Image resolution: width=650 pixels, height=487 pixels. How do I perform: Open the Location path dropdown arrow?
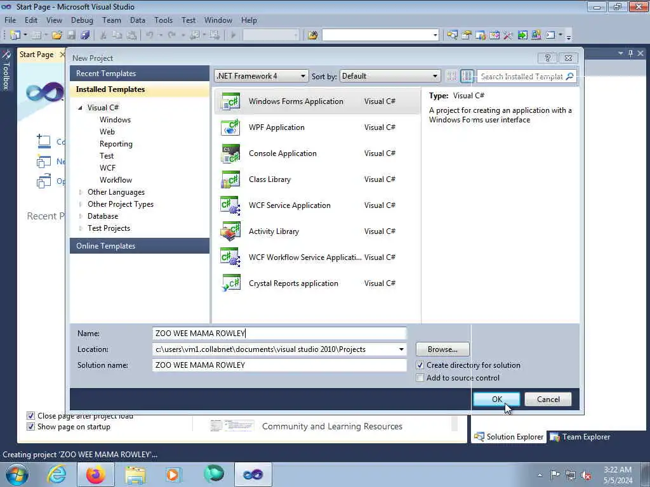point(401,349)
